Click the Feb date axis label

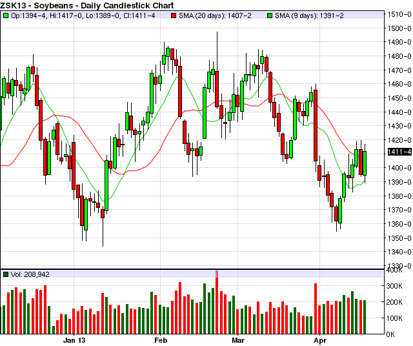(161, 340)
